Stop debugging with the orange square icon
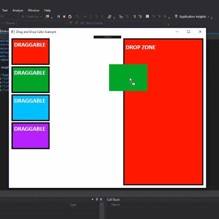This screenshot has height=219, width=219. (x=64, y=17)
